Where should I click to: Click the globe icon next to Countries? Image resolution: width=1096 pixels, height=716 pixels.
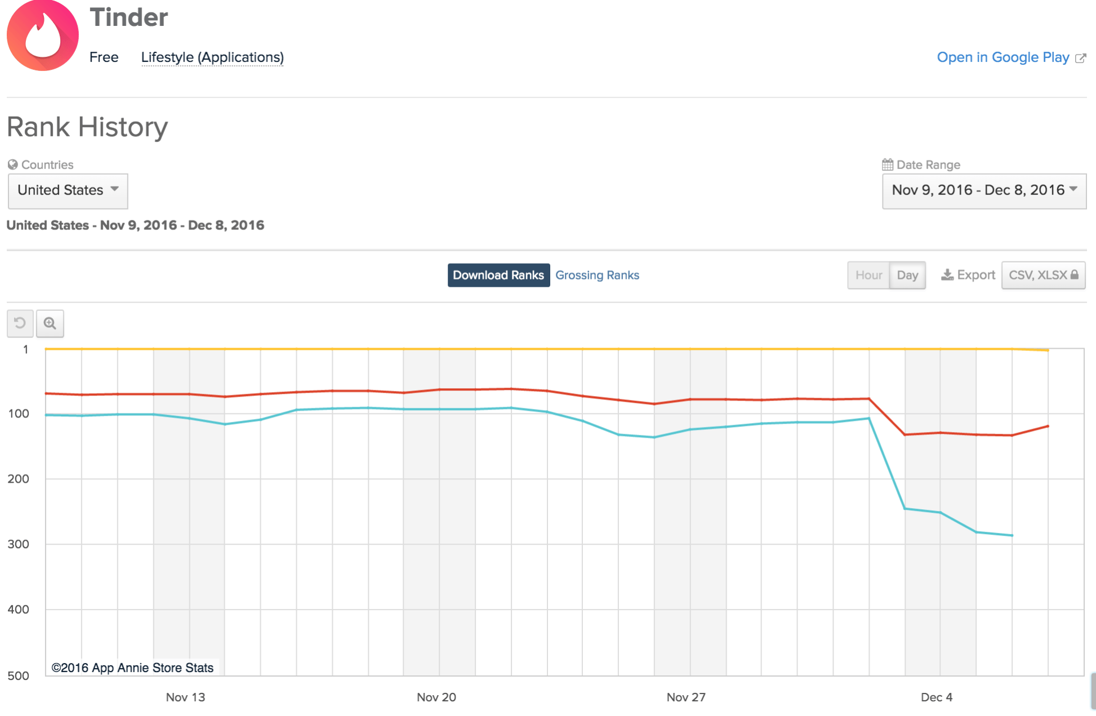click(x=12, y=164)
